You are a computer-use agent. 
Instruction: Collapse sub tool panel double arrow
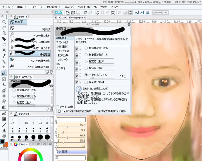click(x=52, y=12)
